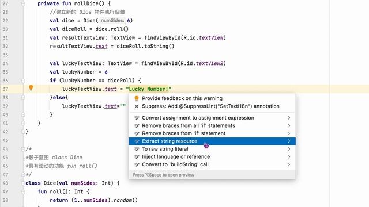Image resolution: width=369 pixels, height=207 pixels.
Task: Click the 'Press ⌥Space to open preview' hint
Action: coord(163,175)
